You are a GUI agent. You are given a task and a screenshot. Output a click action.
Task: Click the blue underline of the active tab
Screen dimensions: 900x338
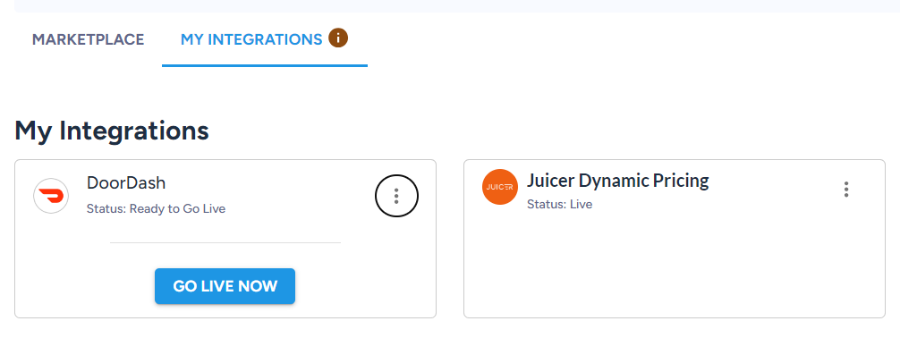tap(265, 65)
